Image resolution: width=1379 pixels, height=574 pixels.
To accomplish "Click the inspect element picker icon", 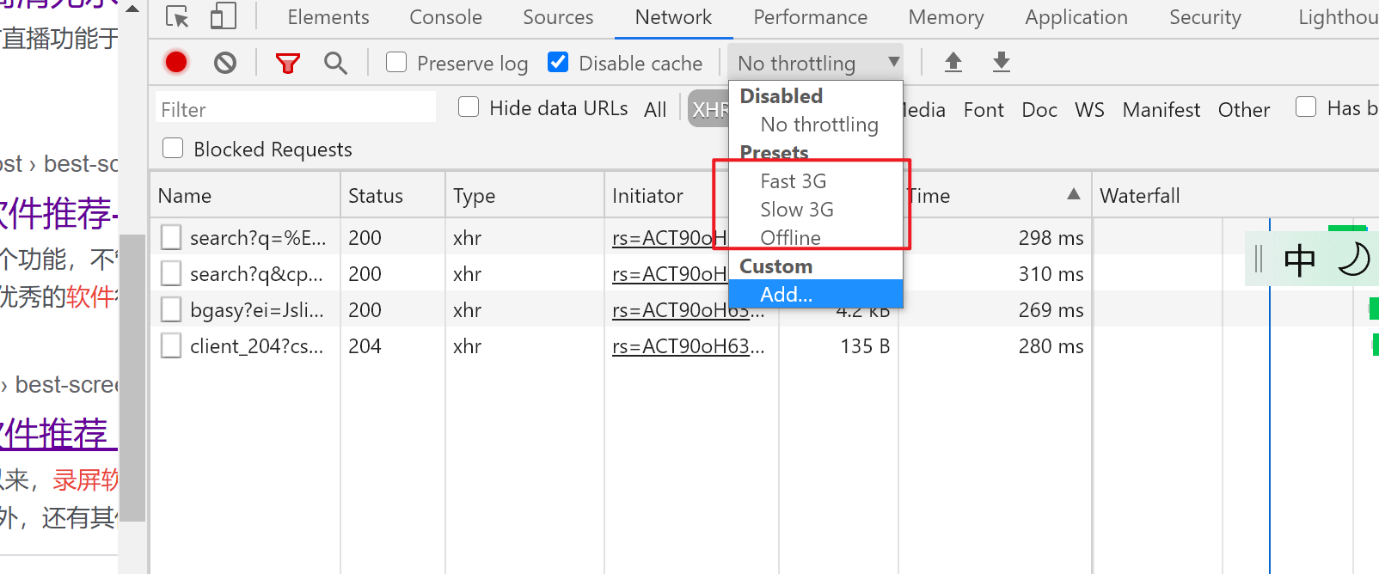I will tap(177, 17).
